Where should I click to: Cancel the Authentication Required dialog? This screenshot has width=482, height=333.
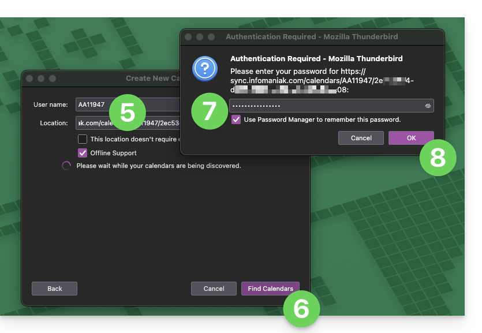[361, 138]
